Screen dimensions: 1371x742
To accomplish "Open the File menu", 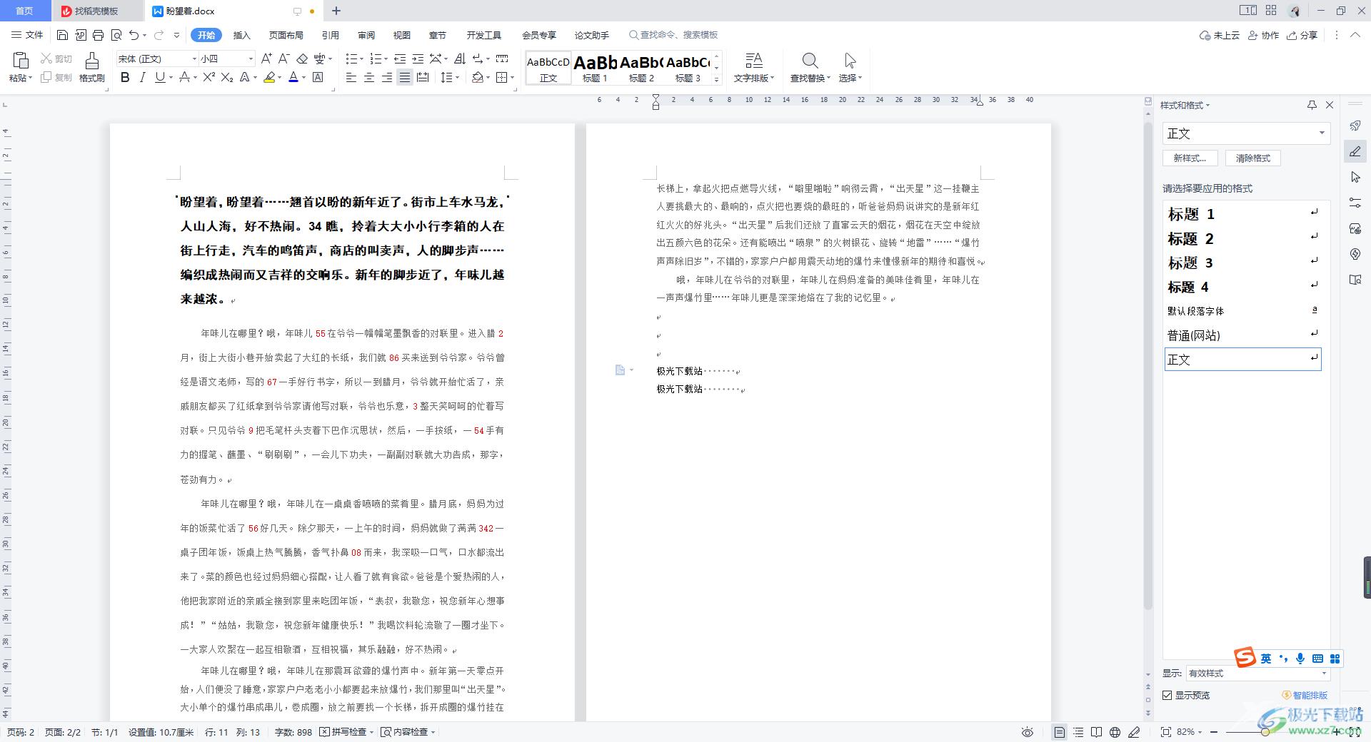I will coord(27,35).
